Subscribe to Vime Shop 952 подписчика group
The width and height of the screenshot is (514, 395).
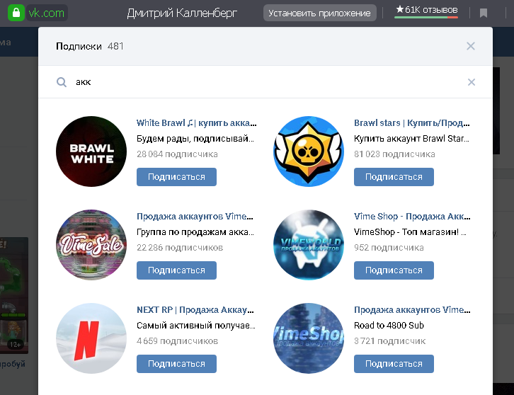coord(394,270)
